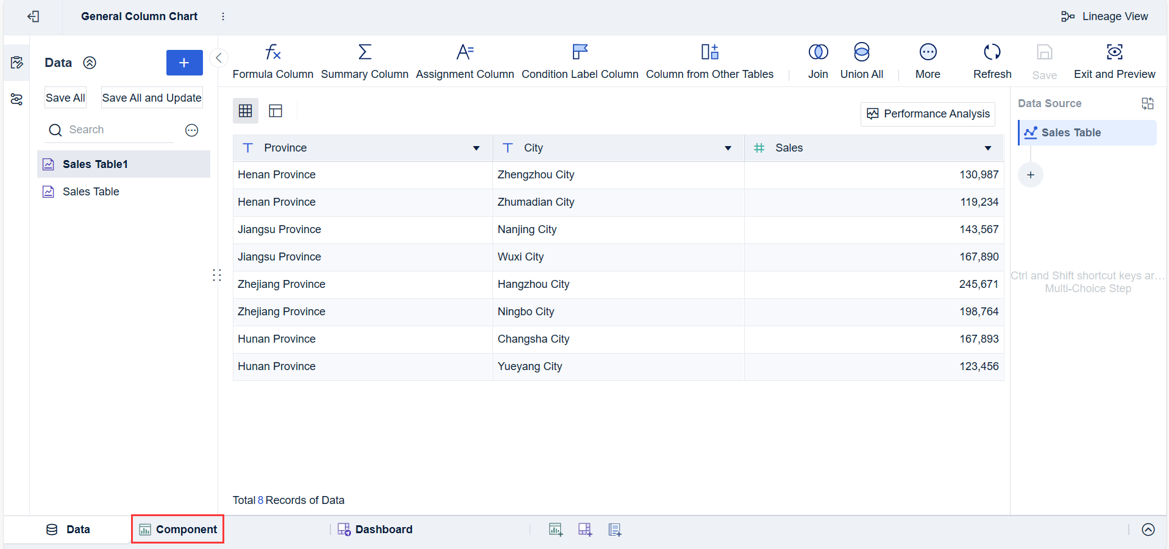Click Save All and Update

[x=152, y=98]
